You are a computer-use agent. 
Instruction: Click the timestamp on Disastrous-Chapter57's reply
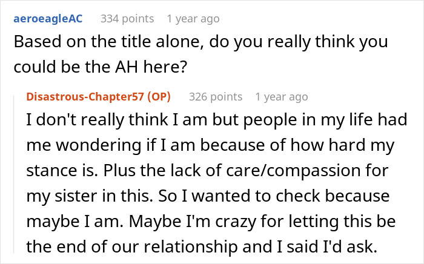[281, 97]
